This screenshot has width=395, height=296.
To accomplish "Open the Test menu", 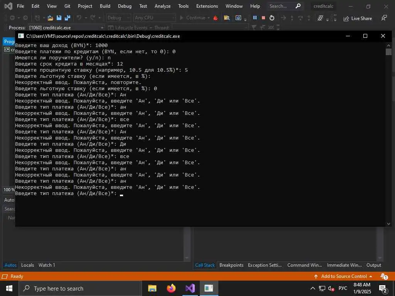I will (x=143, y=6).
